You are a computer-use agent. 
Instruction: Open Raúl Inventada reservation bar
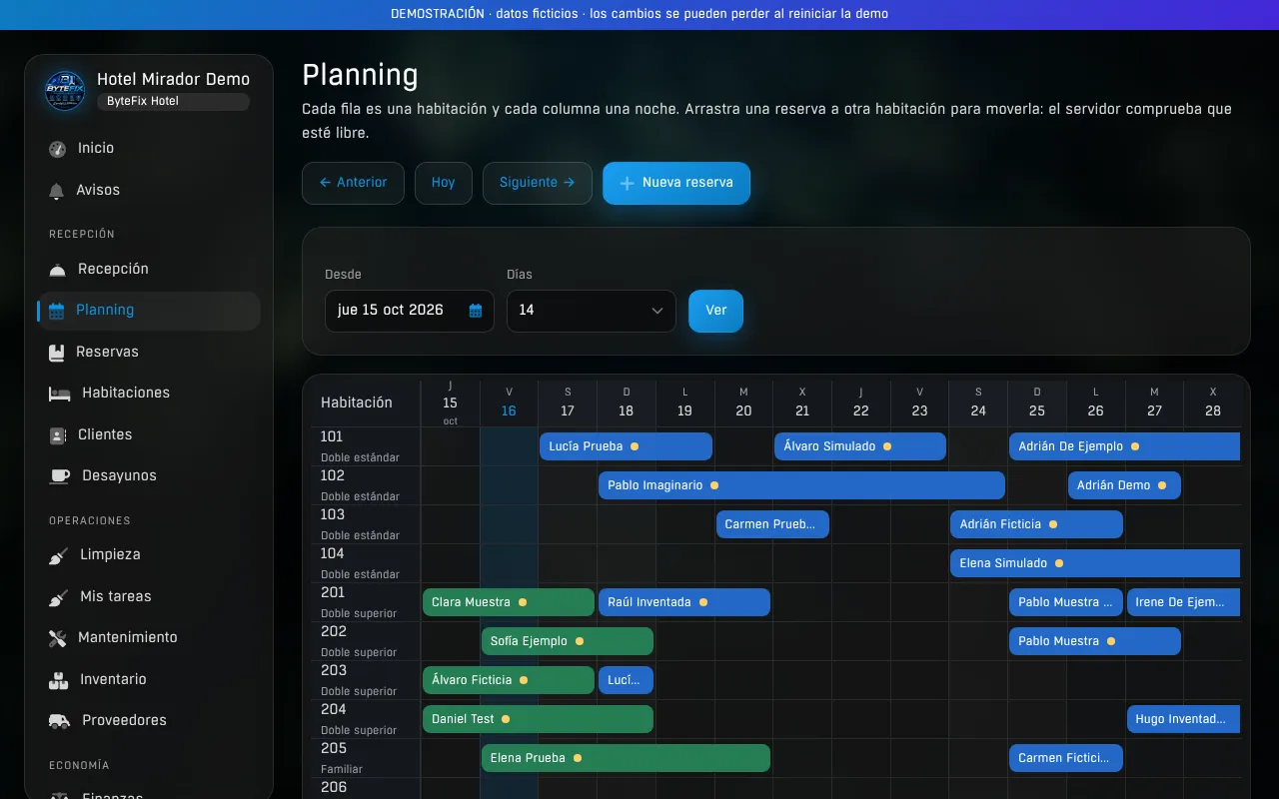pyautogui.click(x=684, y=602)
